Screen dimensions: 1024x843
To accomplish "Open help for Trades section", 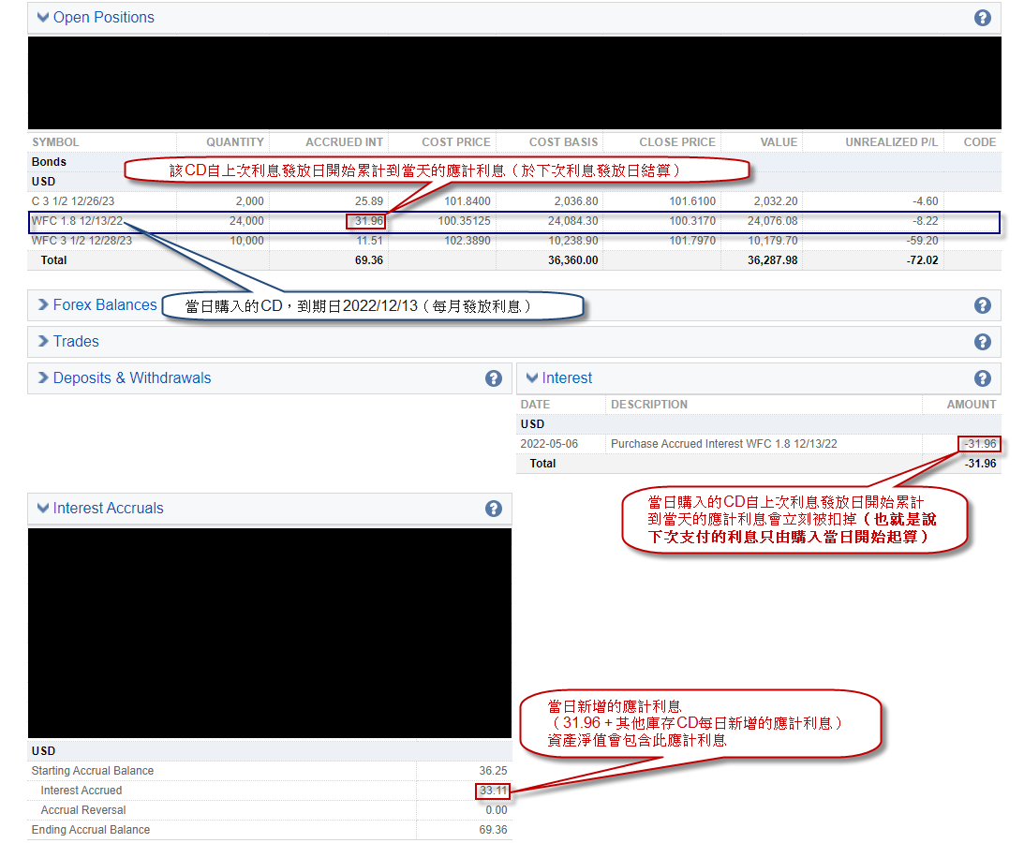I will tap(982, 342).
